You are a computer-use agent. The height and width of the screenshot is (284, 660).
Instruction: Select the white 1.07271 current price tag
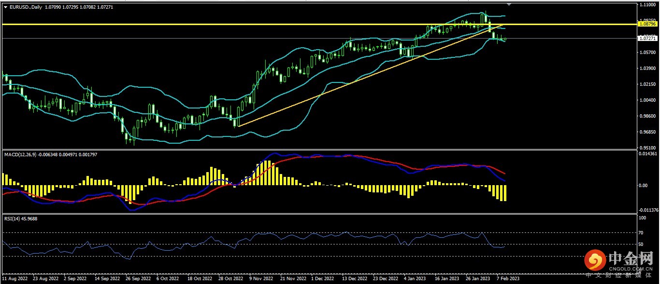point(647,38)
